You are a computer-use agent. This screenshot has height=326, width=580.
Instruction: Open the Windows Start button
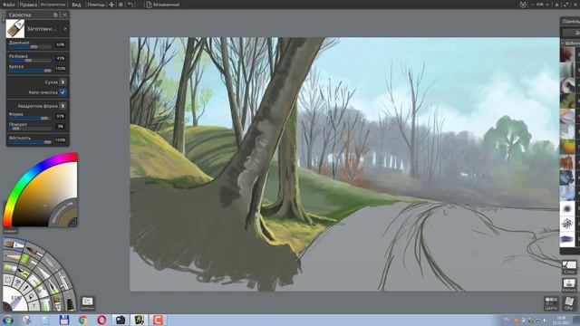coord(7,320)
